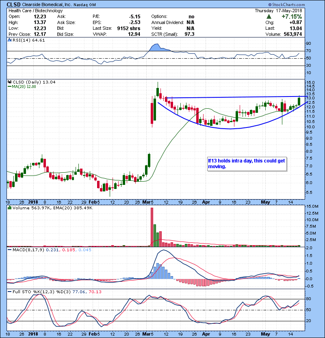Screen dimensions: 325x338
Task: Click the Nasdaq GM exchange label
Action: click(x=85, y=5)
